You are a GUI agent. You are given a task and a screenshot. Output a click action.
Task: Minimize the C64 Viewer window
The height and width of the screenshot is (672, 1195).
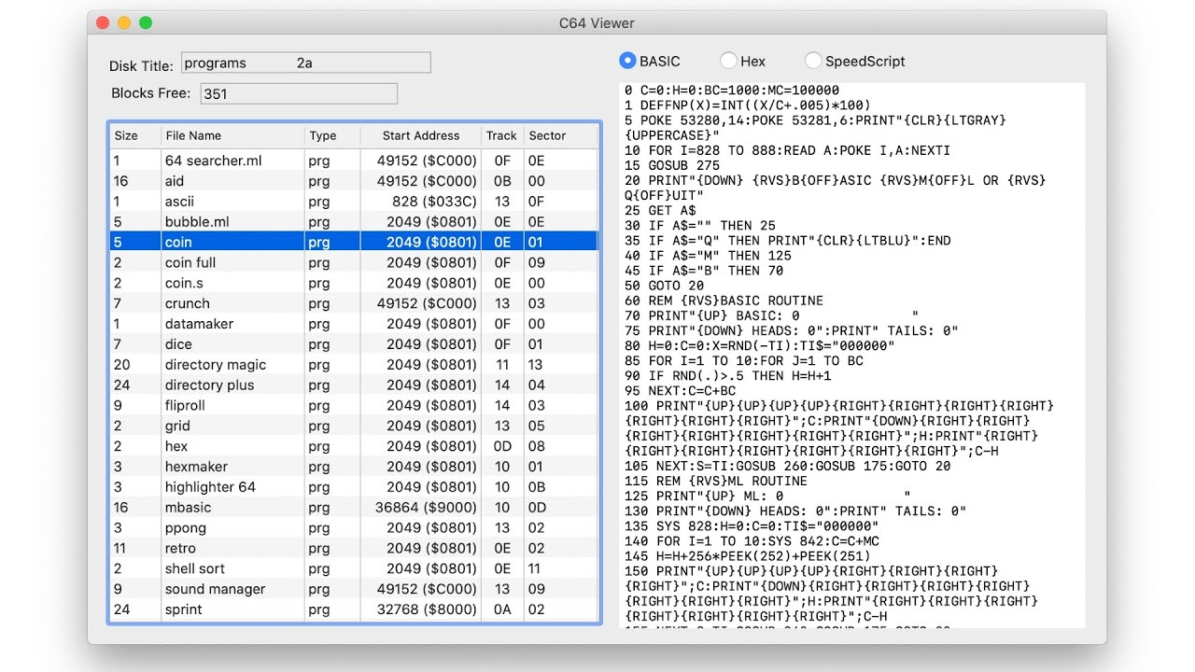click(x=124, y=22)
